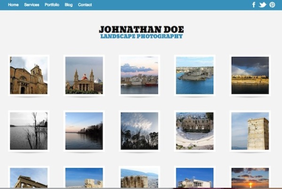Click the Contact navigation link
The width and height of the screenshot is (282, 189).
[x=85, y=5]
